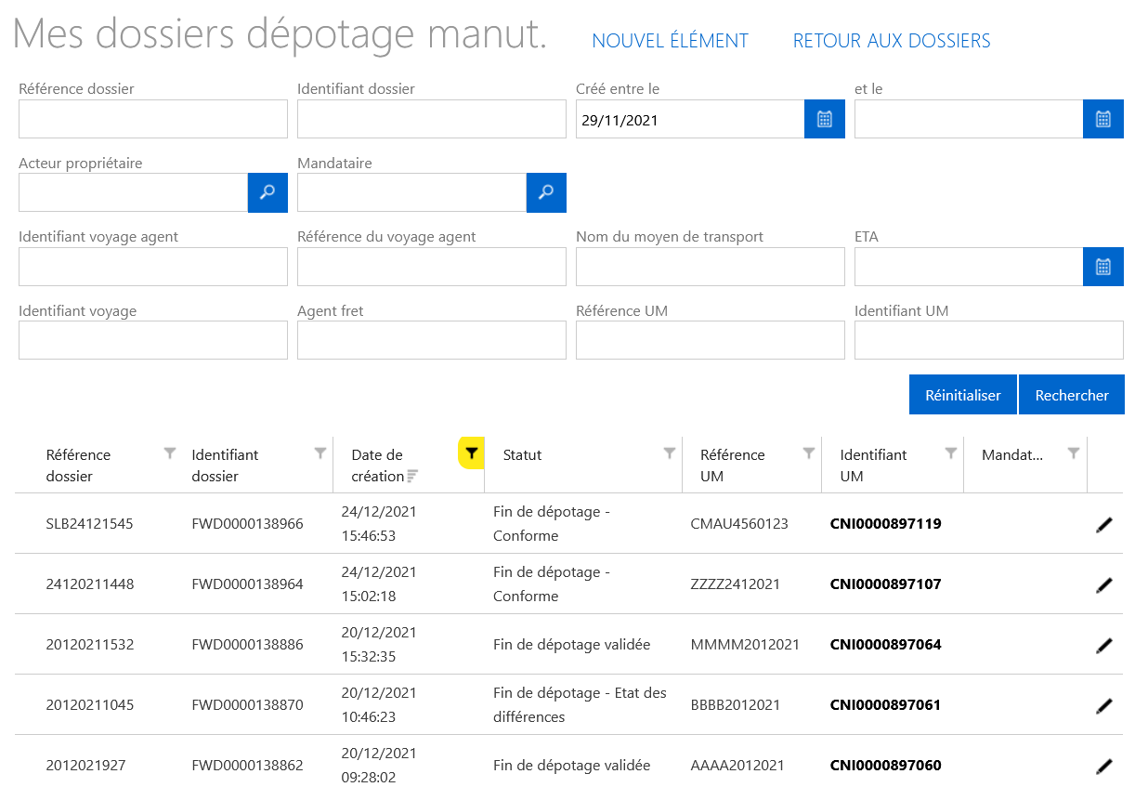Open UM link CNI0000897061
The height and width of the screenshot is (787, 1135).
(x=886, y=705)
